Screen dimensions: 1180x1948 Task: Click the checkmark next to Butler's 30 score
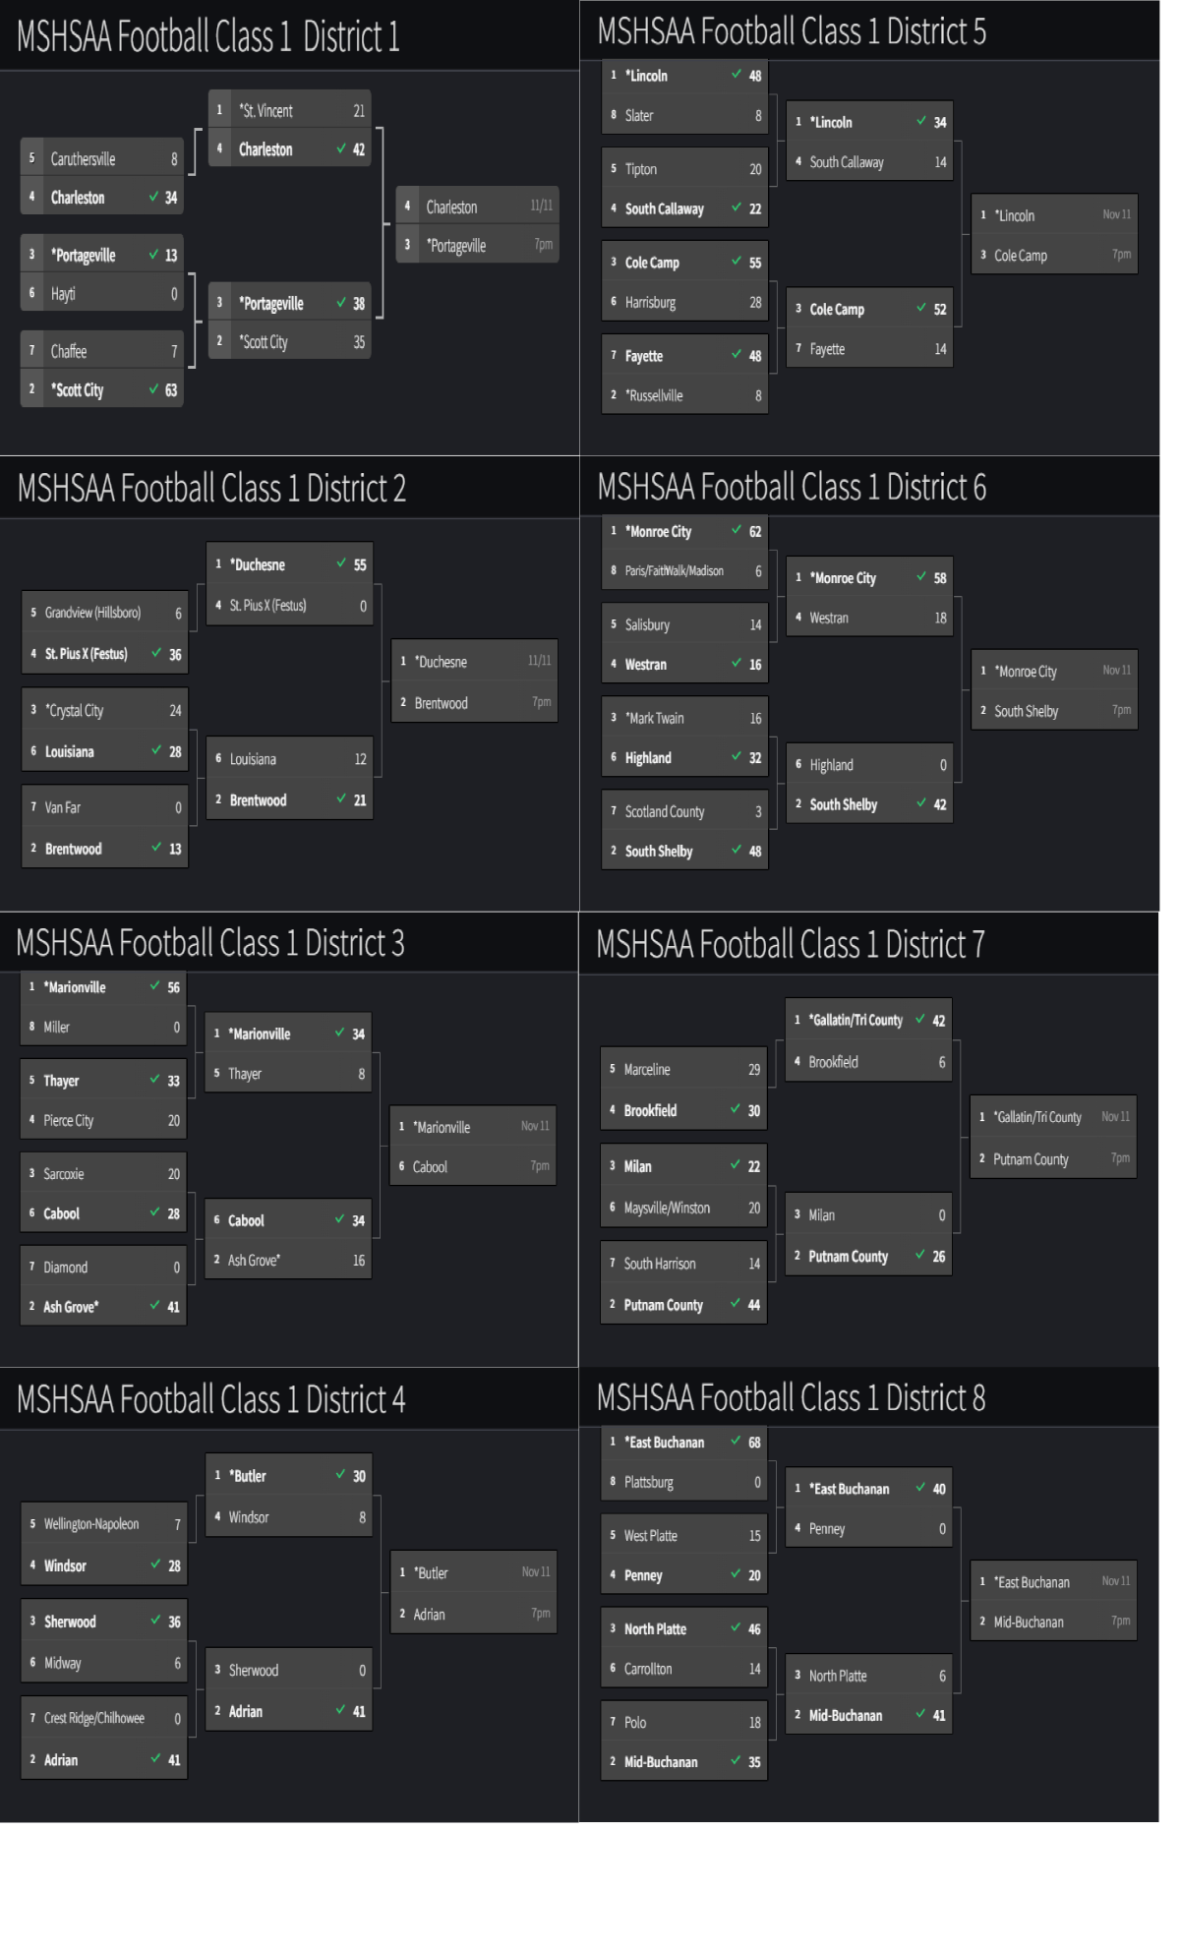point(340,1475)
